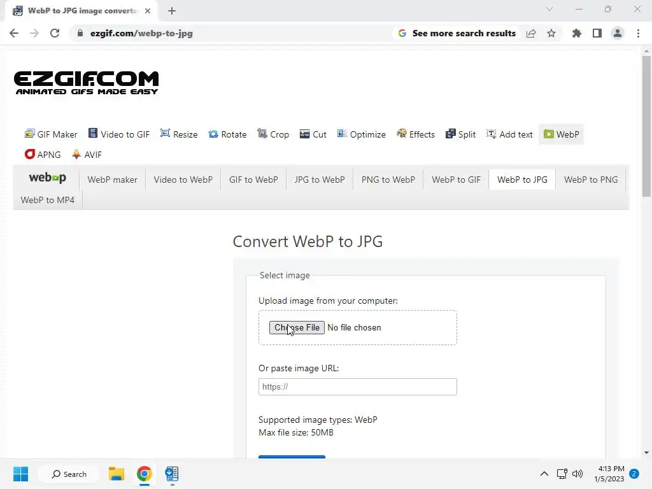Go back to the previous page
The width and height of the screenshot is (652, 489).
[x=14, y=33]
